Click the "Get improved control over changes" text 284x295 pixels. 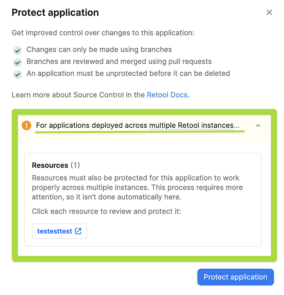(x=103, y=33)
